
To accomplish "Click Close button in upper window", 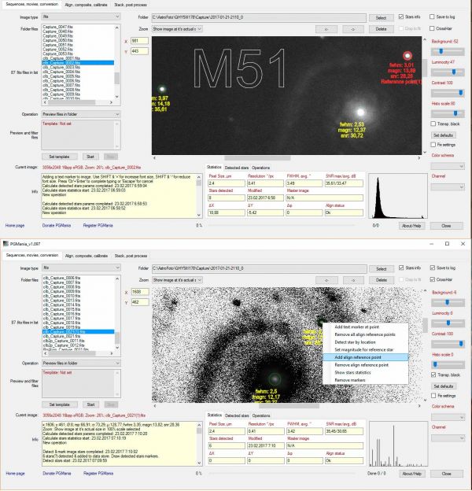I will point(446,226).
